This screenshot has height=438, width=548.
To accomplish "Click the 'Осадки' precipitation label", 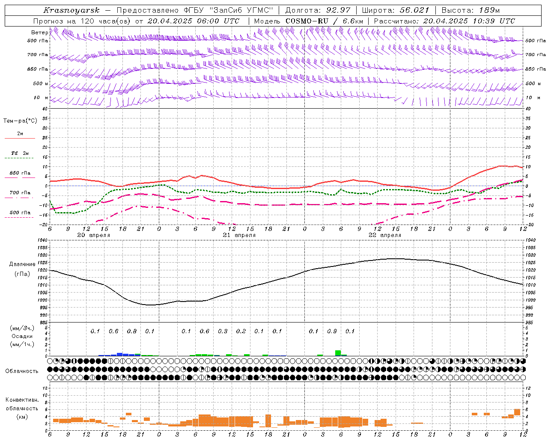I will click(x=22, y=336).
